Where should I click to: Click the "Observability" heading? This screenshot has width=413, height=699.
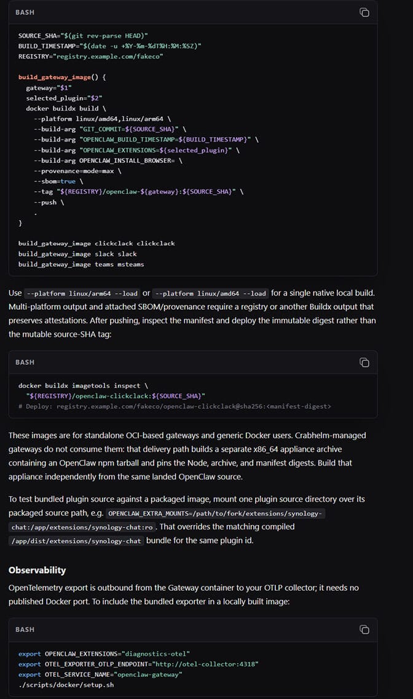pos(37,570)
